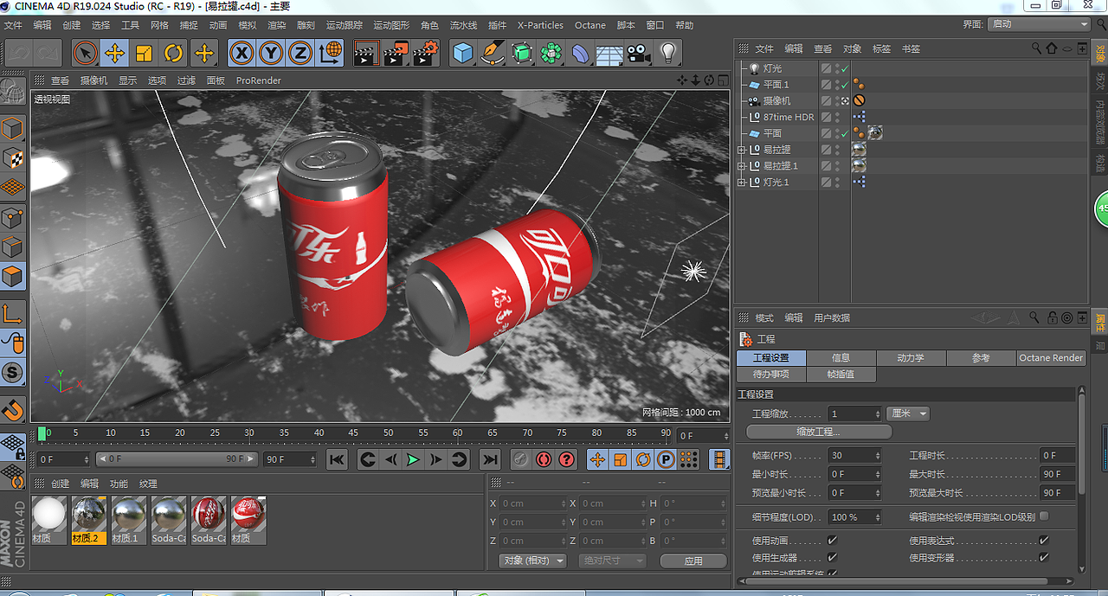The image size is (1108, 596).
Task: Add a camera object from the toolbar
Action: click(x=639, y=54)
